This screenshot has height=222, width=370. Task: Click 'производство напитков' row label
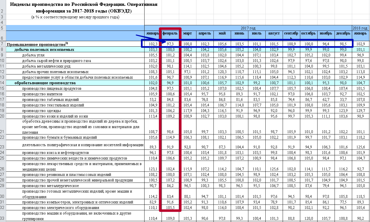(x=42, y=94)
